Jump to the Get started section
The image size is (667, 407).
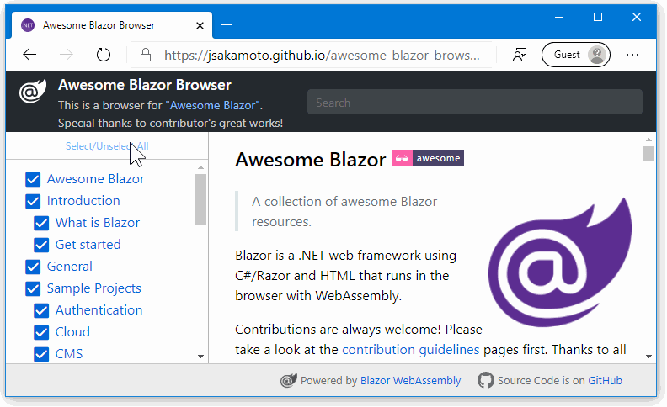click(88, 245)
